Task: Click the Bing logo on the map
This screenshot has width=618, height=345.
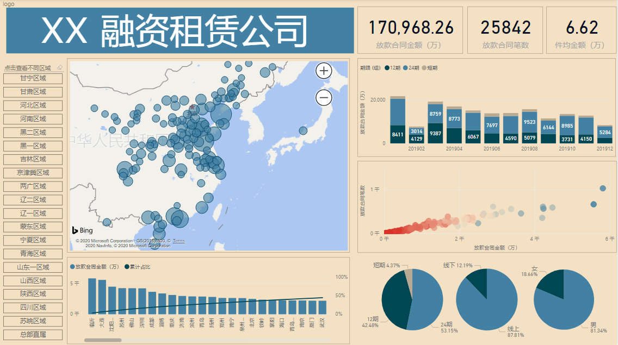Action: [82, 230]
